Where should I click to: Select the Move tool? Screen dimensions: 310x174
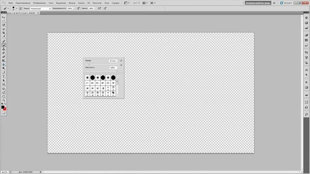[3, 17]
